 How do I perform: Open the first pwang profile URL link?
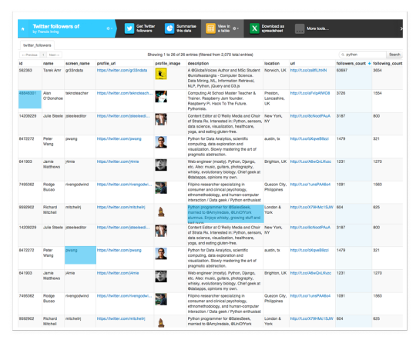point(119,138)
